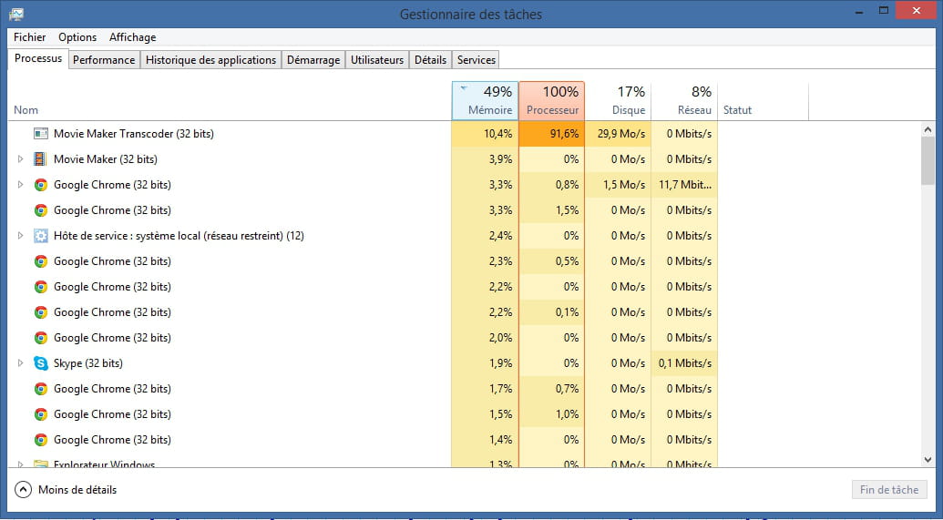Sort processes by Processeur column
The width and height of the screenshot is (943, 520).
pos(551,100)
